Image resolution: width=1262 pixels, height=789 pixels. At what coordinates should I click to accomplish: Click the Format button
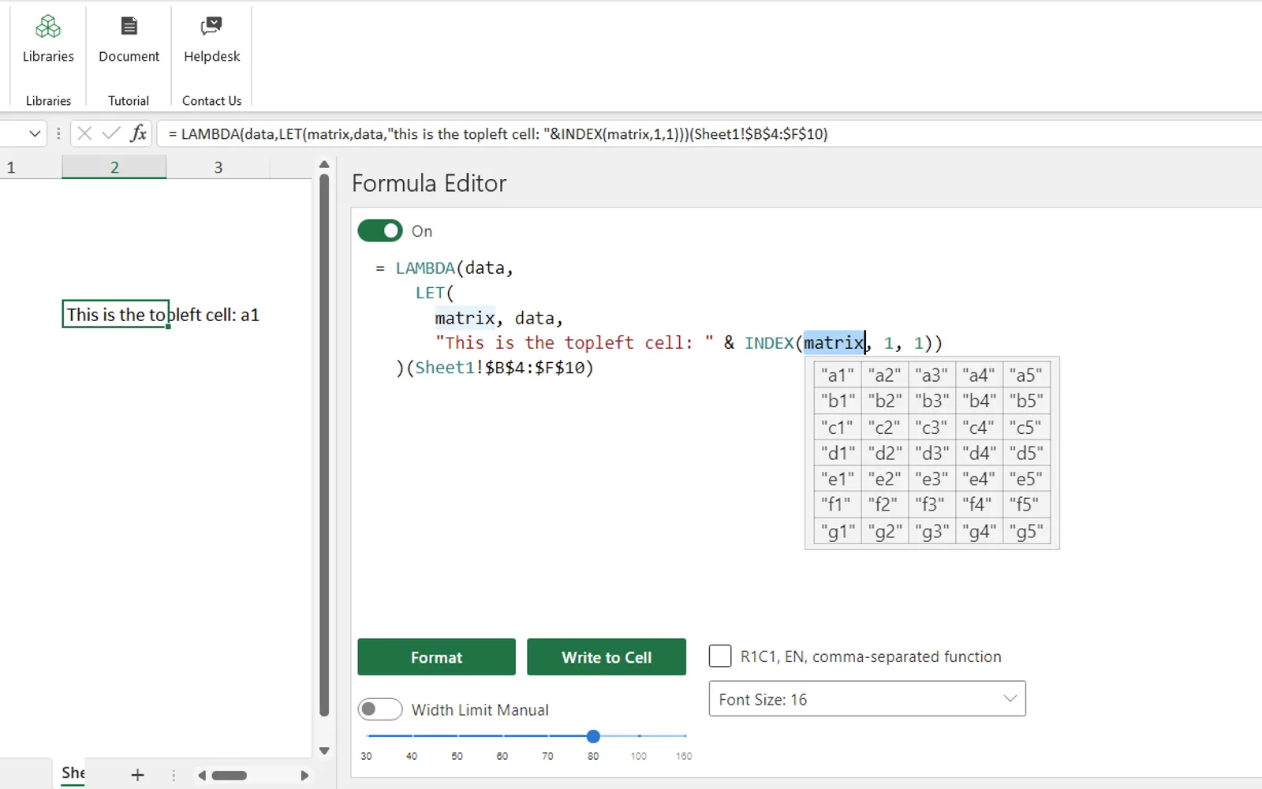[x=436, y=657]
